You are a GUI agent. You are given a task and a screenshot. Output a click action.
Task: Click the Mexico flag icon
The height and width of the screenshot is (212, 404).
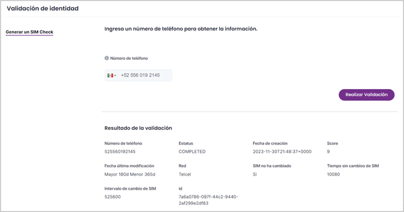tap(110, 76)
